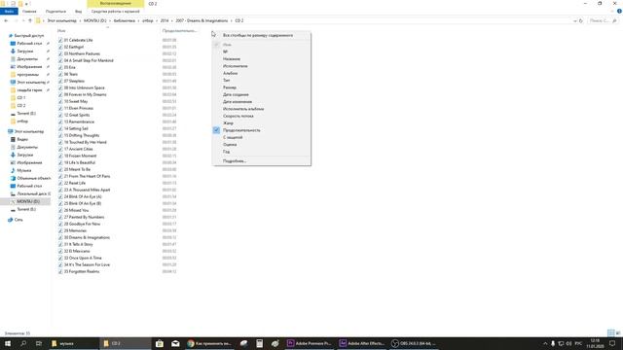Switch to details view using the status bar icon

pyautogui.click(x=610, y=332)
